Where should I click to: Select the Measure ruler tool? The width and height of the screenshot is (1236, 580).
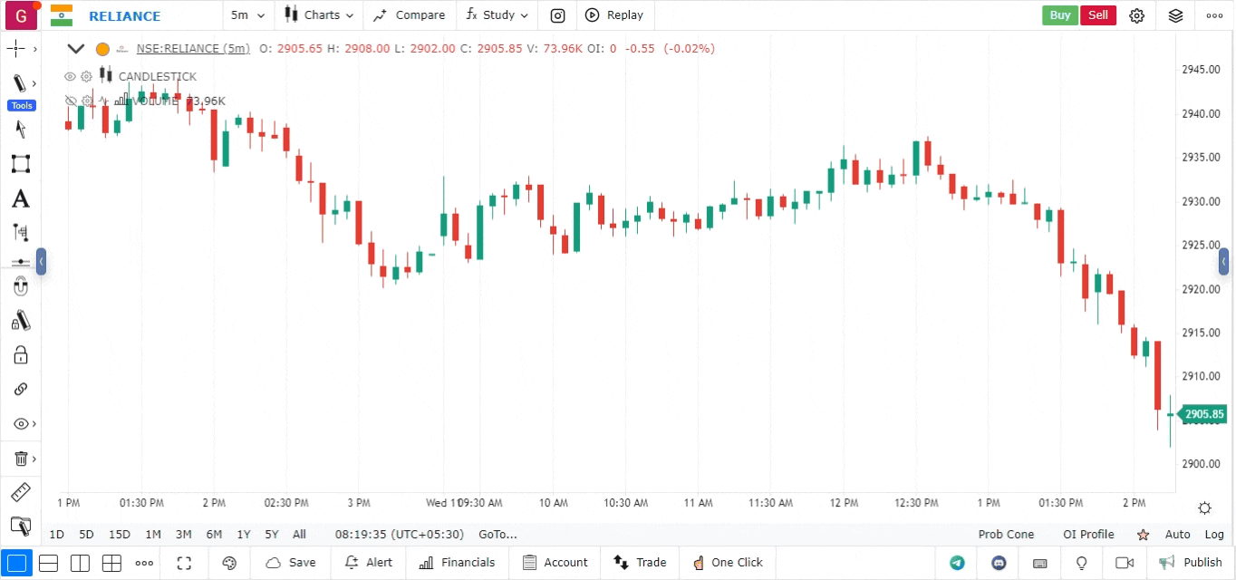point(21,492)
